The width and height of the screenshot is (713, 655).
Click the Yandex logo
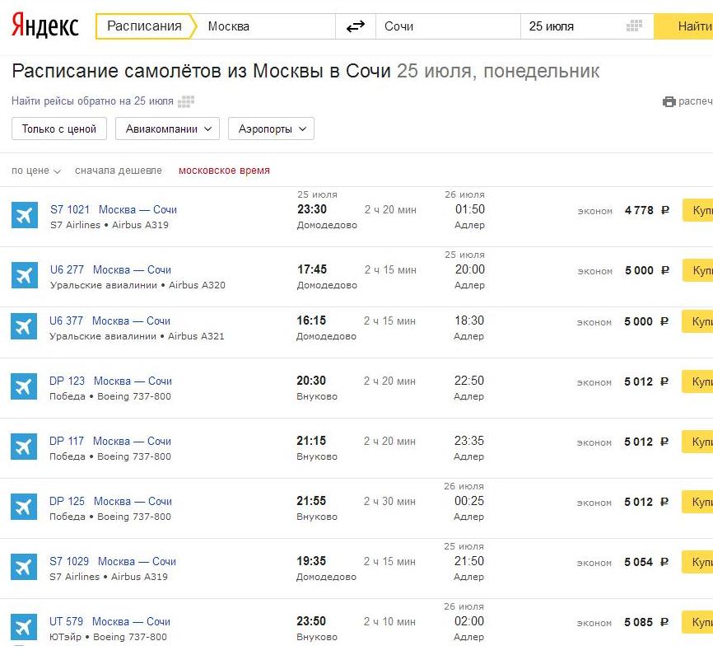45,26
